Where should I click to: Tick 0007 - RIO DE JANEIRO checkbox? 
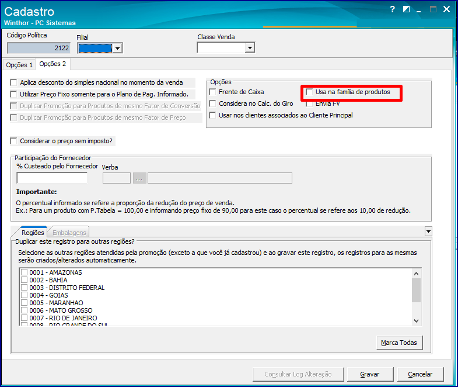[25, 317]
